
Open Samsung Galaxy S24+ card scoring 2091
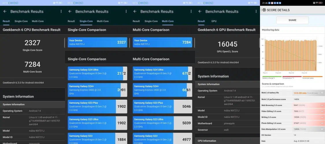pyautogui.click(x=97, y=90)
